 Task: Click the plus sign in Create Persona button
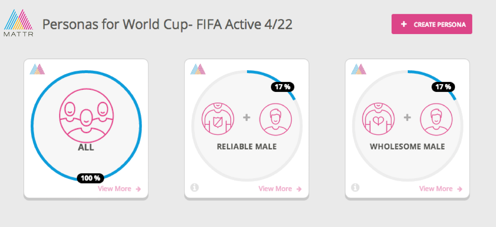[404, 24]
